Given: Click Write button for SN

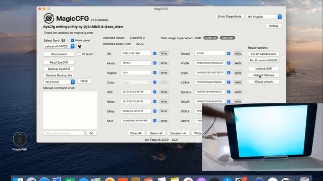Looking at the screenshot, I should [164, 54].
